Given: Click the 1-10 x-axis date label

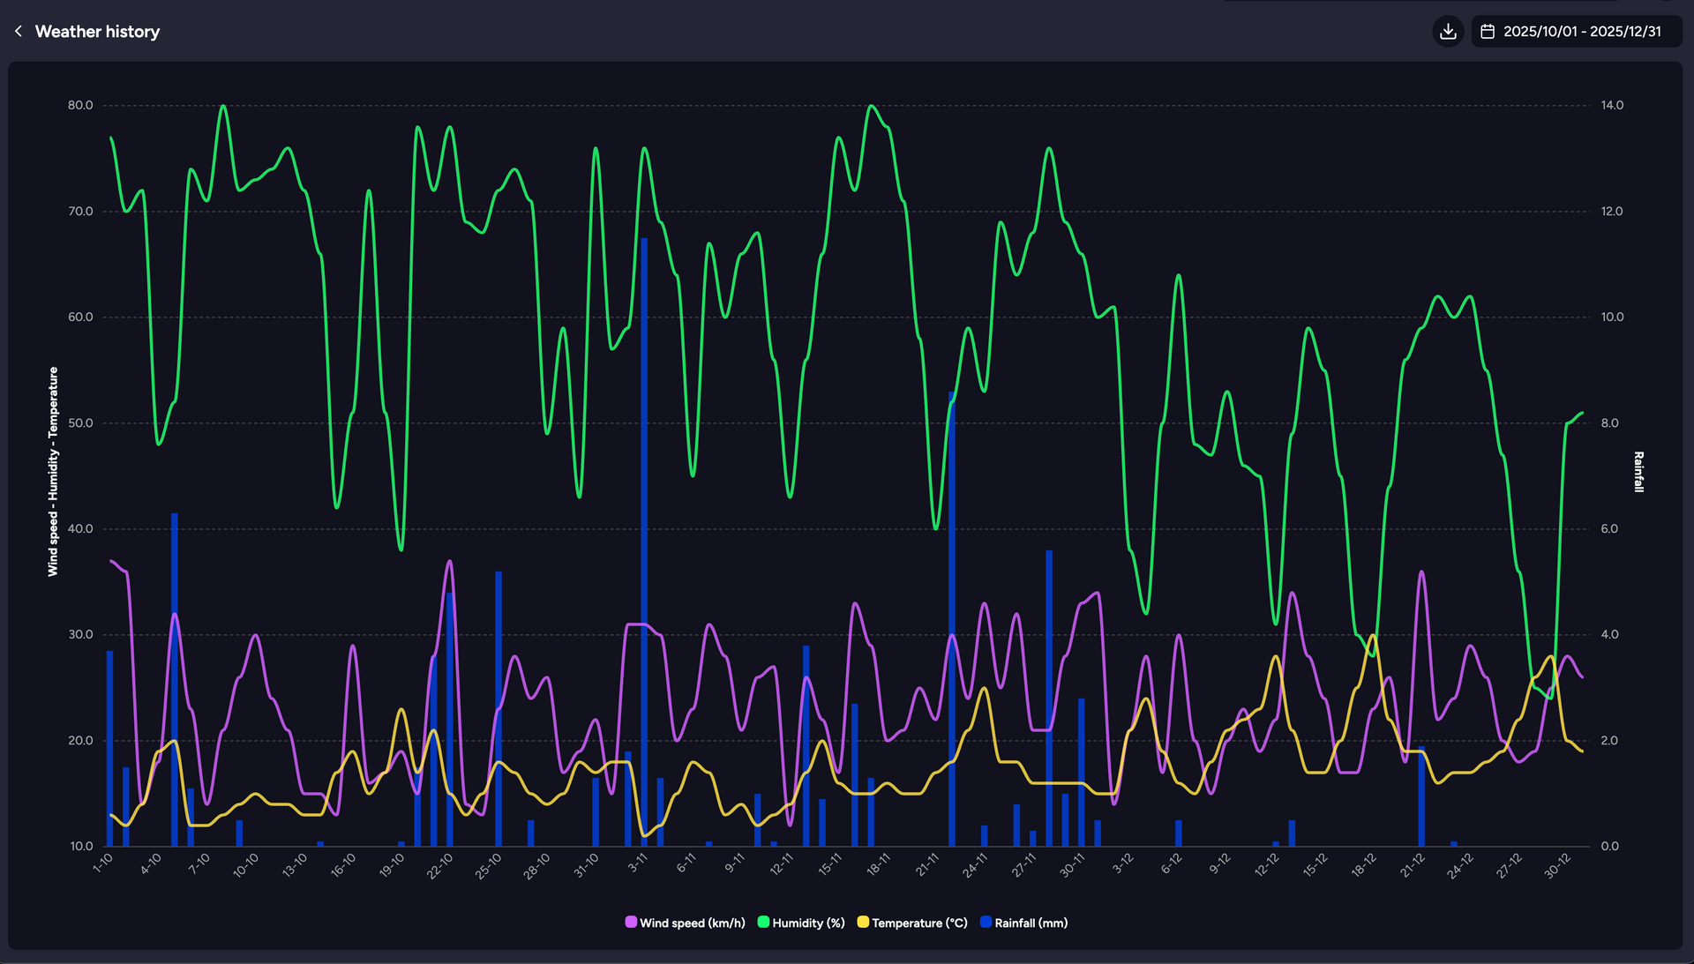Looking at the screenshot, I should pyautogui.click(x=103, y=862).
